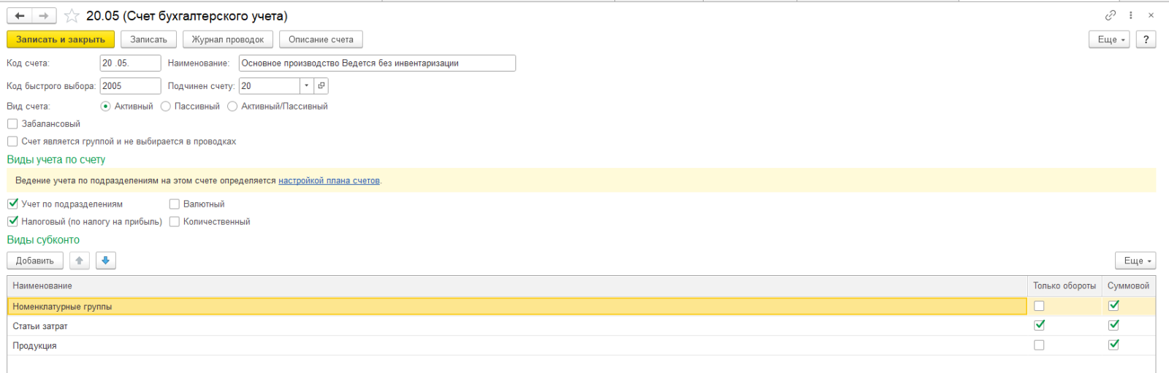Expand the Подчинен счету dropdown
The height and width of the screenshot is (373, 1169).
coord(307,86)
